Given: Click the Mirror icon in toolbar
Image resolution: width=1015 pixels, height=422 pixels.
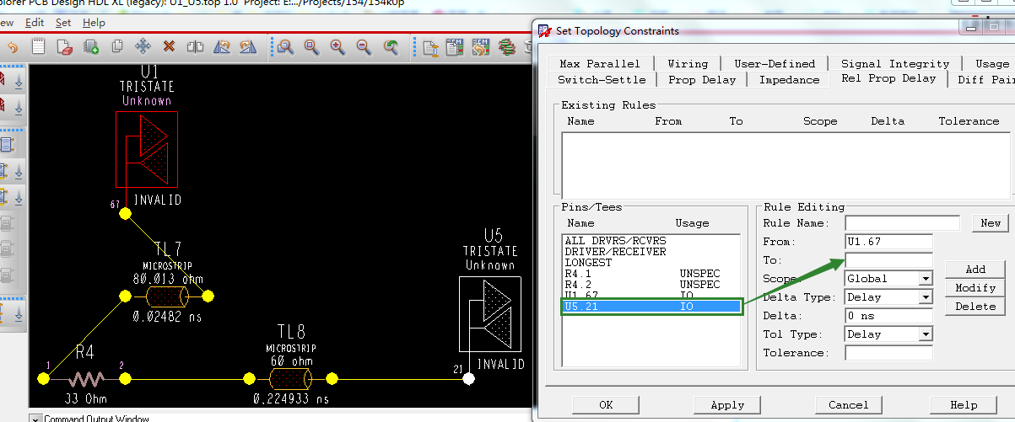Looking at the screenshot, I should pos(195,47).
